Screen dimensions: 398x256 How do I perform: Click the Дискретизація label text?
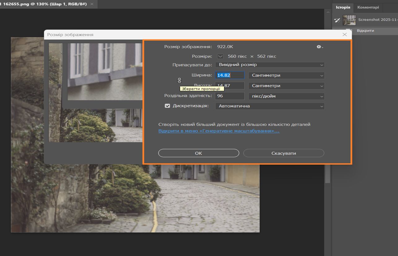(191, 106)
